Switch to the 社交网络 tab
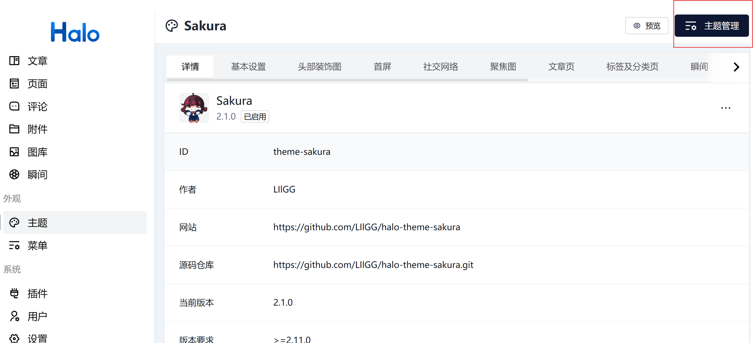The height and width of the screenshot is (343, 753). (440, 66)
